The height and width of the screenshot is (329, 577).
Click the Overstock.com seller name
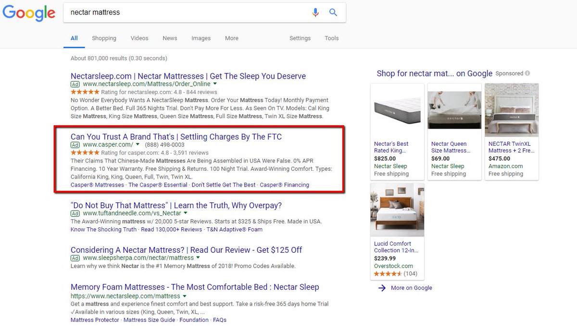click(393, 266)
